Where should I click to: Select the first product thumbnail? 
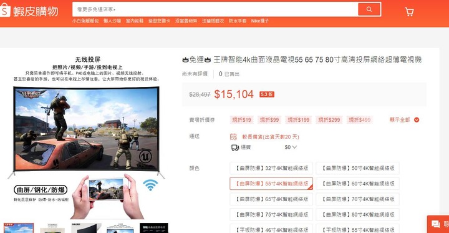[18, 228]
